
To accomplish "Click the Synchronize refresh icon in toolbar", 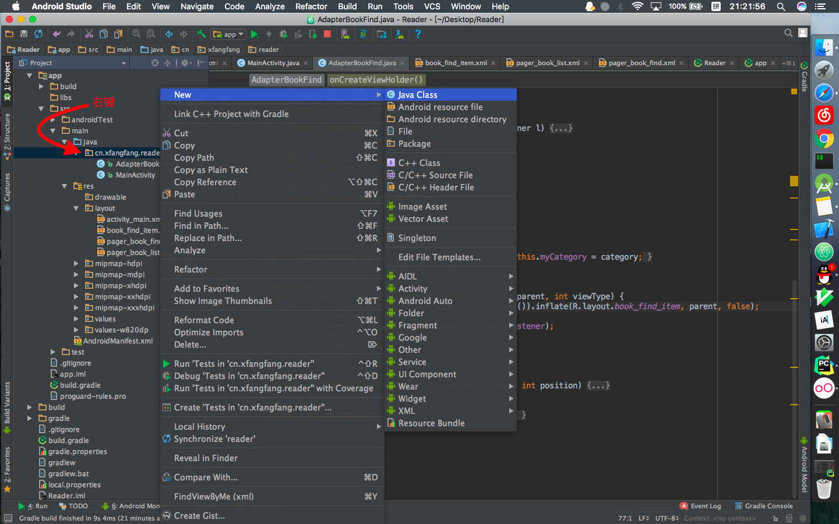I will point(38,34).
